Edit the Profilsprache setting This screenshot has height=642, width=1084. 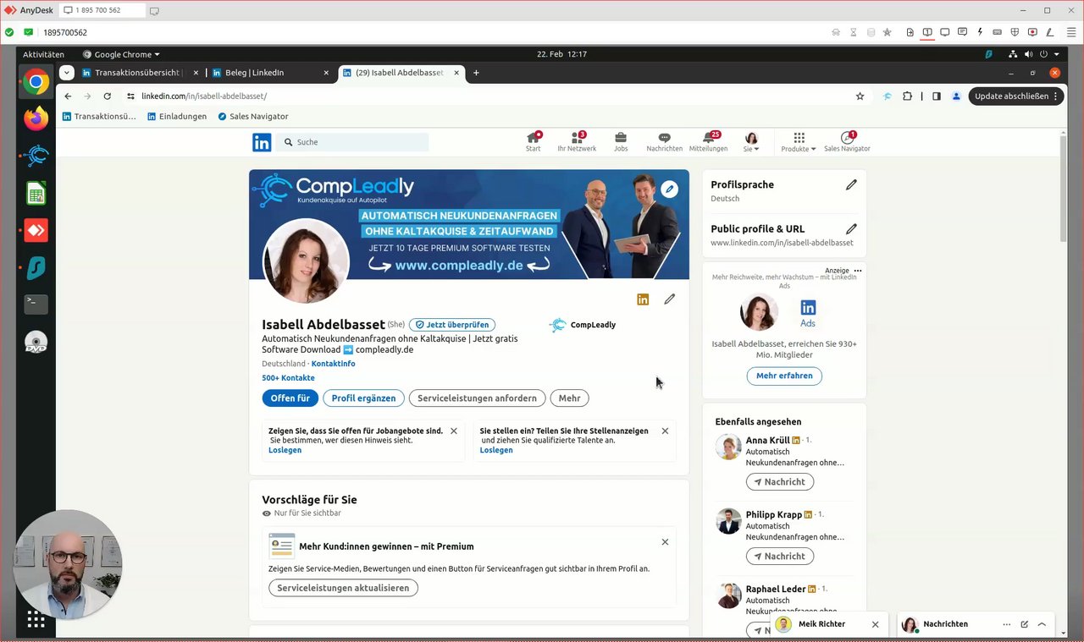click(x=851, y=184)
